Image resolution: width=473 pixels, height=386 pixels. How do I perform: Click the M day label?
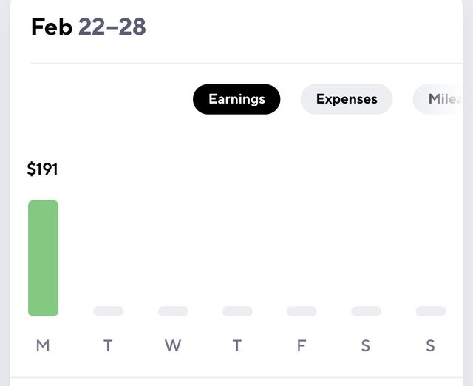click(43, 345)
